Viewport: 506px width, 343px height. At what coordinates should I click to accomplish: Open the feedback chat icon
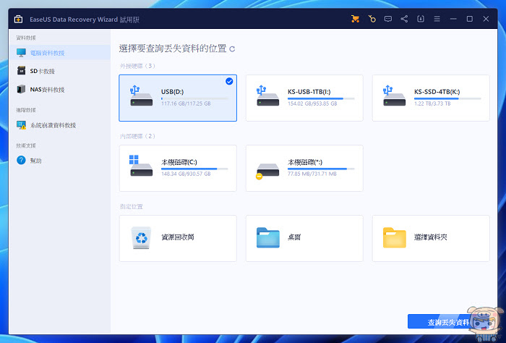click(388, 19)
